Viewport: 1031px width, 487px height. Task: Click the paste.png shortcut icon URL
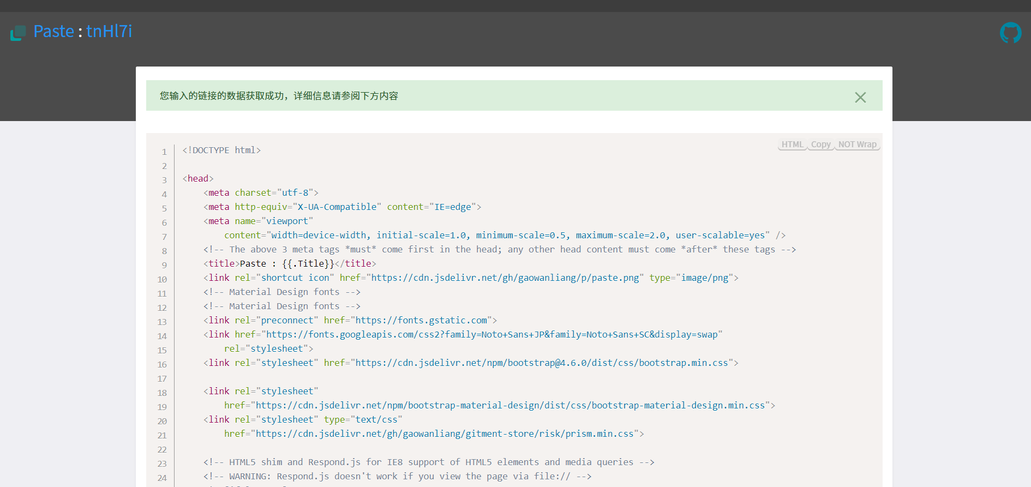coord(505,278)
